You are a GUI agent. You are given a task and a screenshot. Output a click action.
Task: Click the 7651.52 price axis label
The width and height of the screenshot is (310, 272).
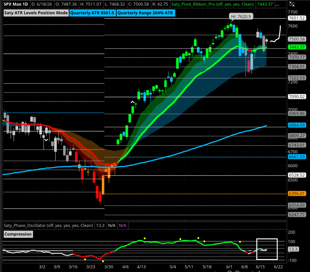pos(297,18)
